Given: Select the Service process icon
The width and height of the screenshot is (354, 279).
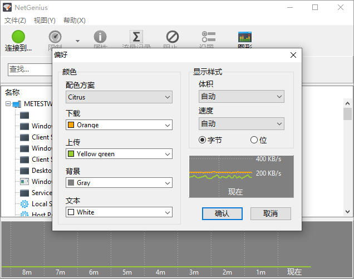Looking at the screenshot, I should (x=24, y=193).
